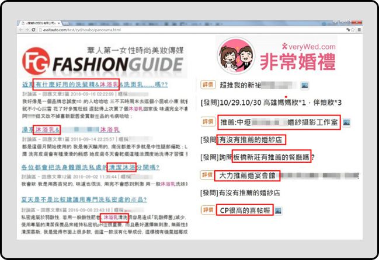
Task: Open the post 10/29.10/30 高雄媽媽妝*1
Action: click(x=271, y=103)
